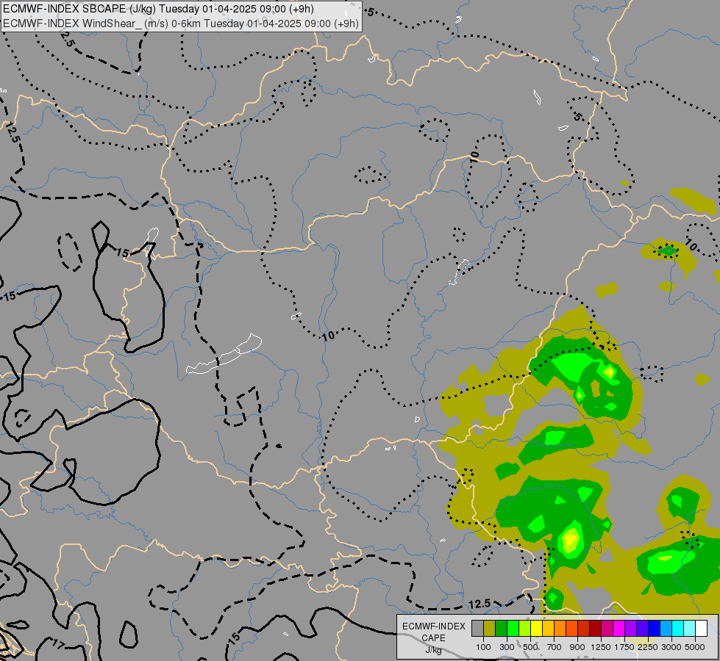Click the 'J/kg' unit label in legend
This screenshot has width=720, height=661.
click(433, 650)
